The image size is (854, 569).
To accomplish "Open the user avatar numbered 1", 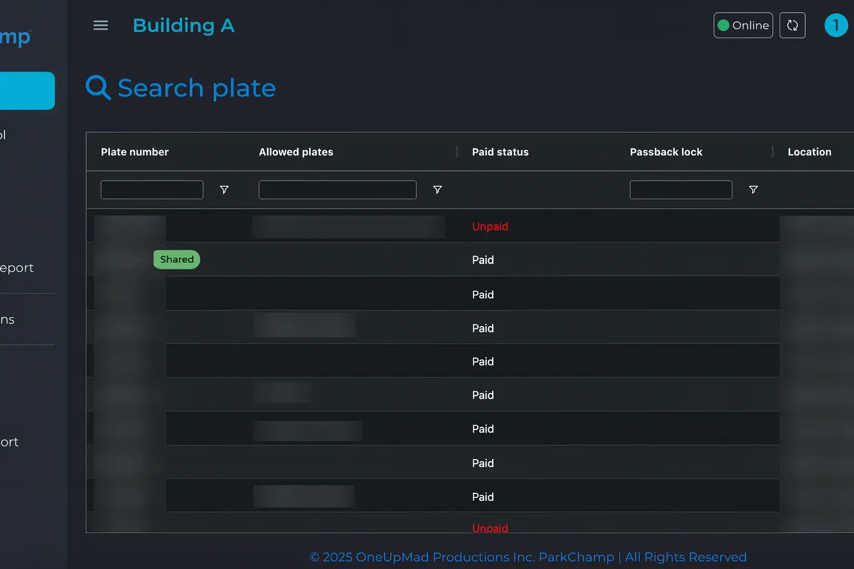I will tap(836, 26).
